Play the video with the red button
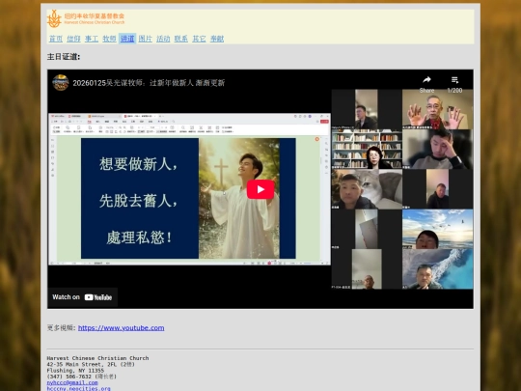This screenshot has width=521, height=391. [260, 189]
